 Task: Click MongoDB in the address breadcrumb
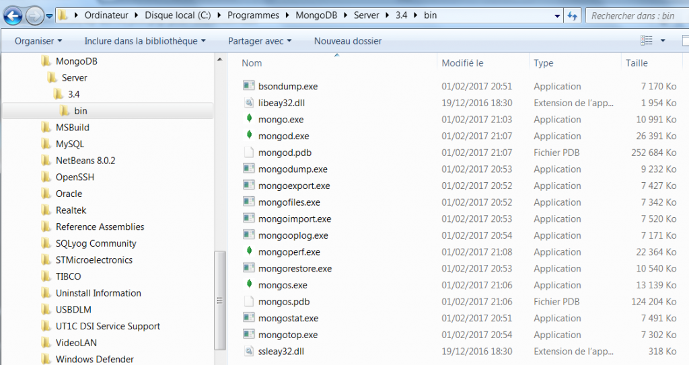316,15
